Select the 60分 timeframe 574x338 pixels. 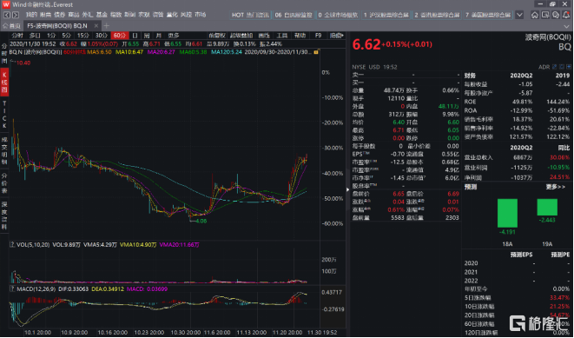click(119, 36)
